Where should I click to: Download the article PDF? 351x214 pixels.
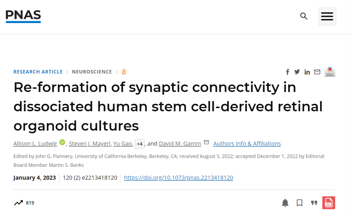(329, 203)
